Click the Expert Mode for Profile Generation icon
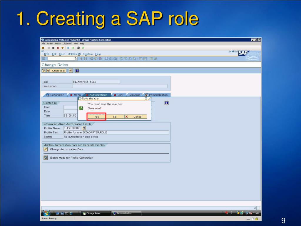This screenshot has height=226, width=301. point(46,158)
